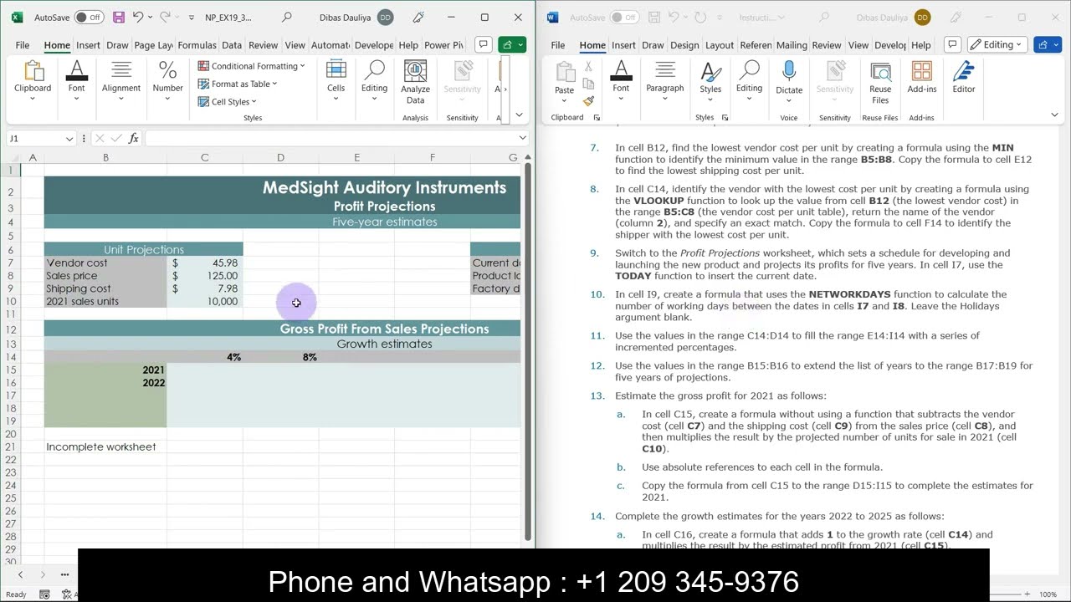Screen dimensions: 1071x602
Task: Open Word Styles gallery
Action: (710, 80)
